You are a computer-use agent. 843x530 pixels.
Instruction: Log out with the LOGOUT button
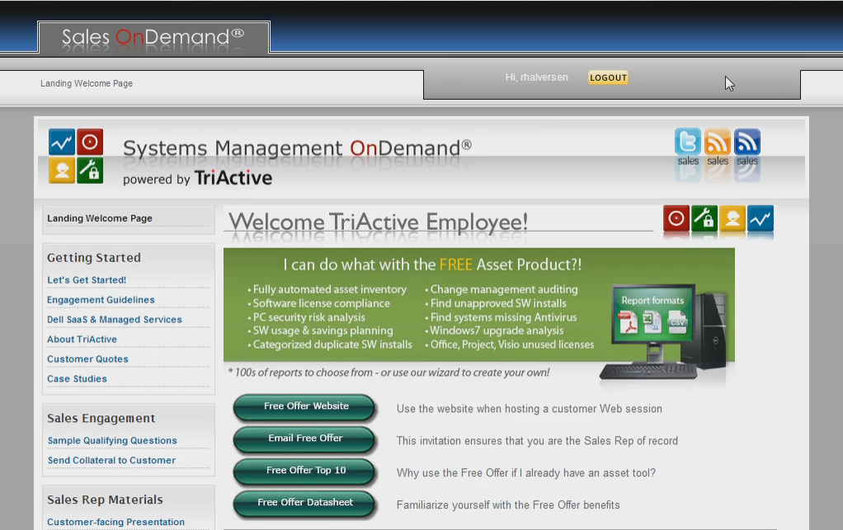[608, 77]
